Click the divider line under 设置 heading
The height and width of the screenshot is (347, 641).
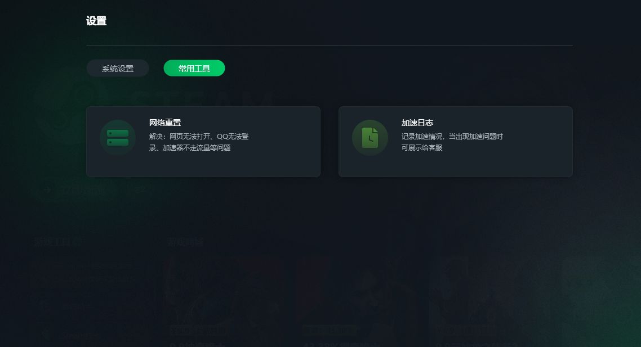330,45
